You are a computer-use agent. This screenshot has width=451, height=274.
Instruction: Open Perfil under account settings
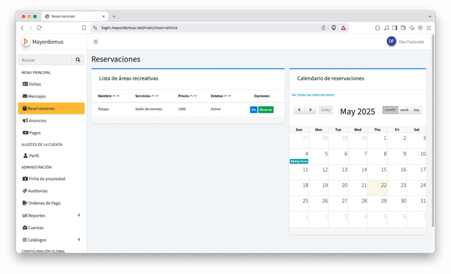tap(34, 156)
